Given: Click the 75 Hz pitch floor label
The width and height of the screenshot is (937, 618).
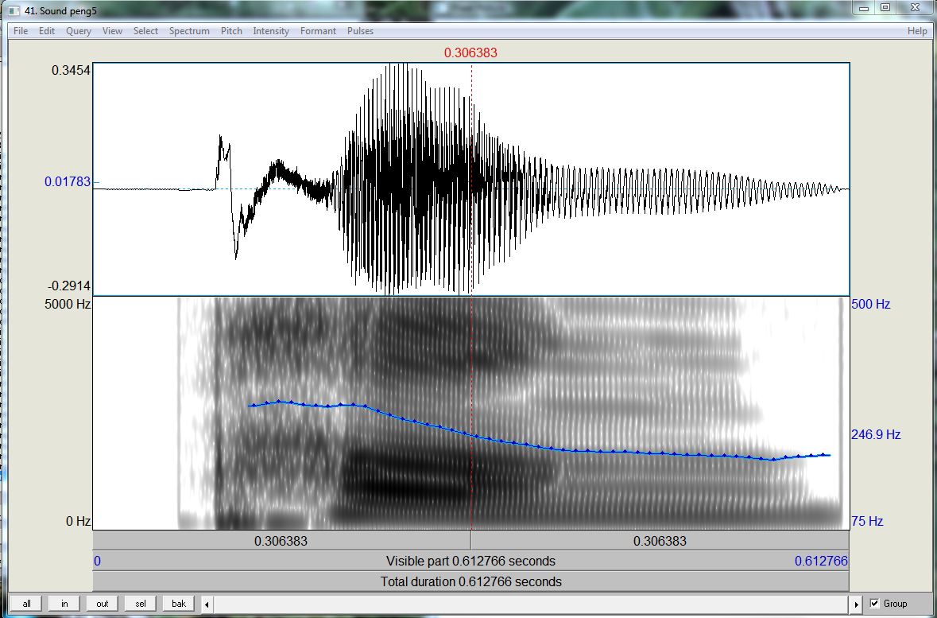Looking at the screenshot, I should point(867,521).
